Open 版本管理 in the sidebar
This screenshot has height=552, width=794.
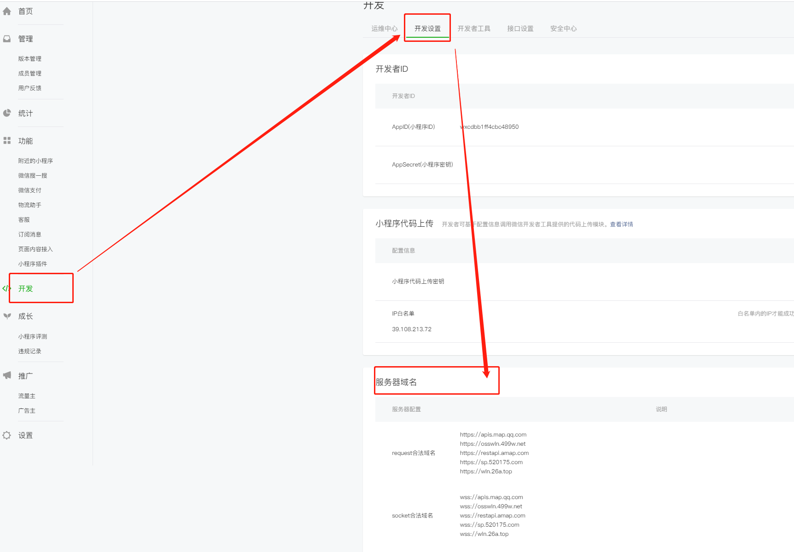pyautogui.click(x=30, y=59)
